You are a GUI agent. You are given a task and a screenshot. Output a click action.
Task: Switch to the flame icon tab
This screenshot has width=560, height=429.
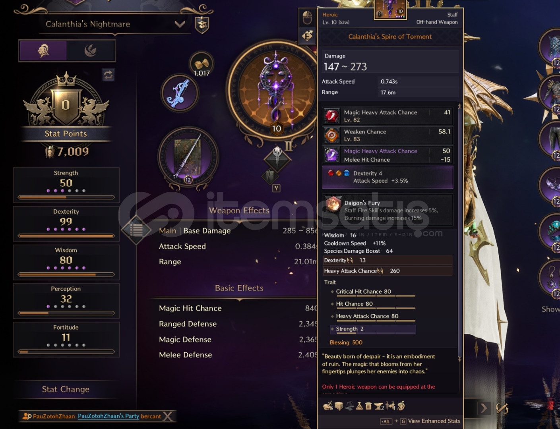(x=91, y=50)
